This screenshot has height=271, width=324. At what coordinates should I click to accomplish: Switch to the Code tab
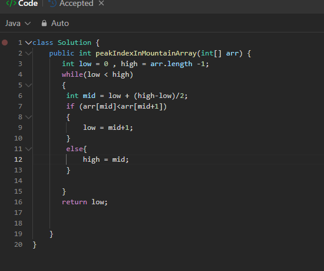coord(22,4)
